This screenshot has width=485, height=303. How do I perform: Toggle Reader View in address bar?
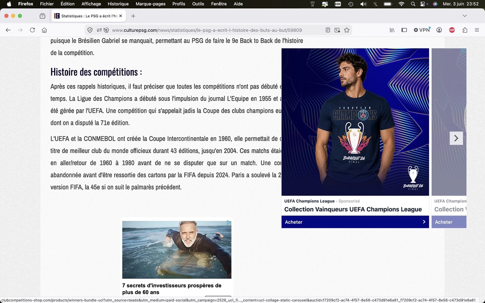click(328, 30)
